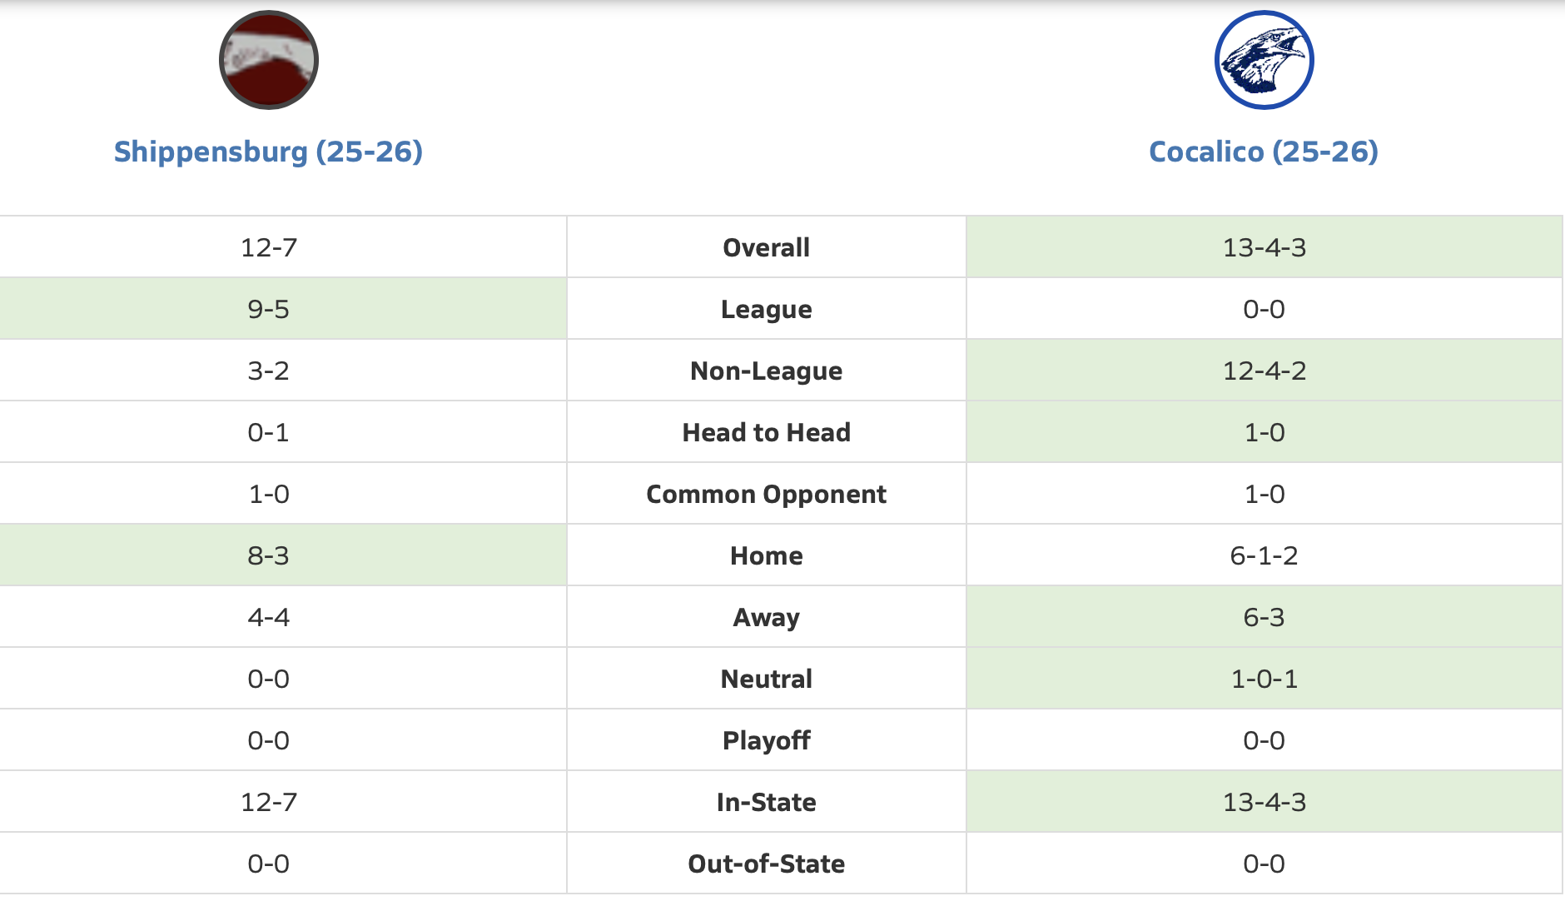Viewport: 1565px width, 906px height.
Task: Click the Playoff row label
Action: coord(766,740)
